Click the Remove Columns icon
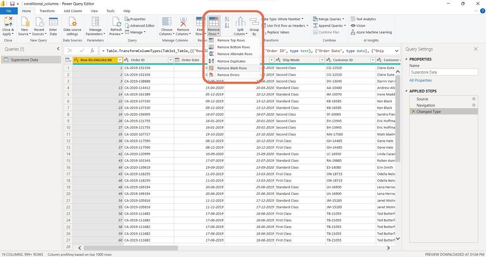 pos(183,22)
